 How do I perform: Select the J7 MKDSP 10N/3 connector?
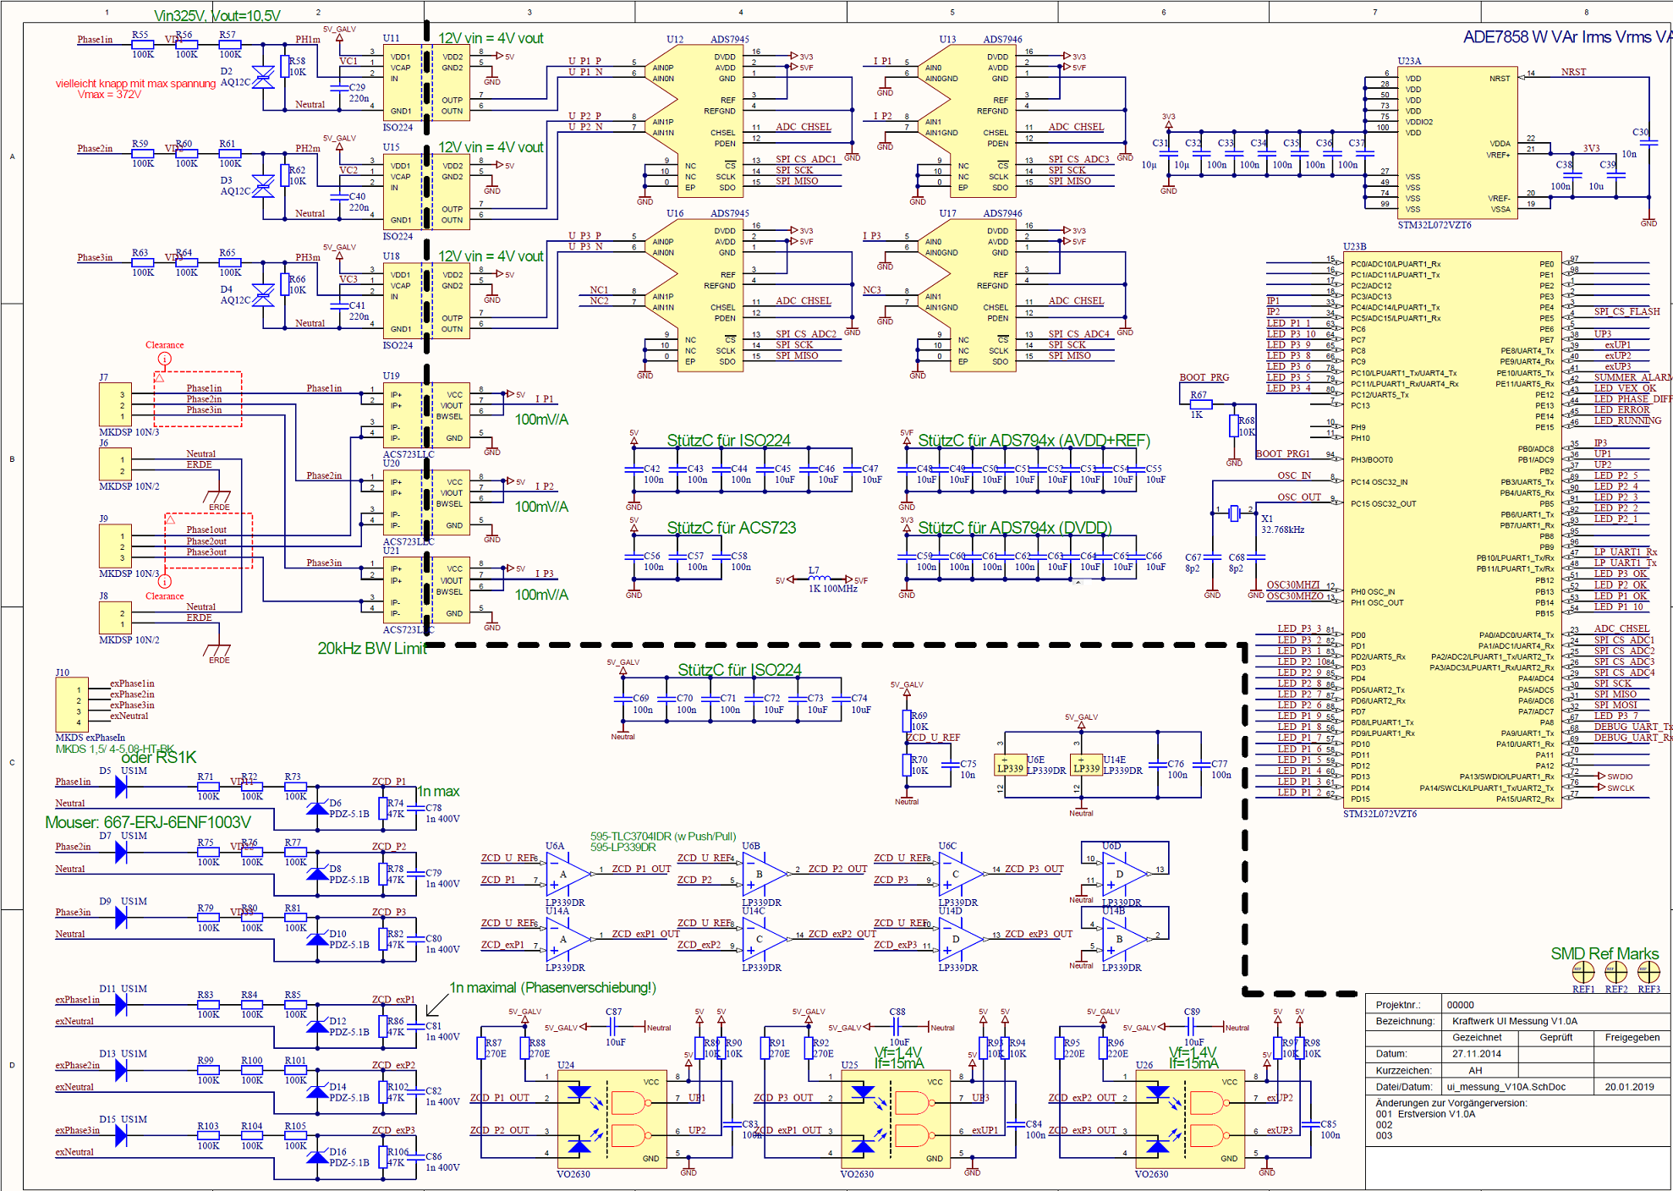pyautogui.click(x=115, y=405)
